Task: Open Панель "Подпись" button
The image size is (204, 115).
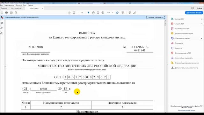Action: point(156,17)
